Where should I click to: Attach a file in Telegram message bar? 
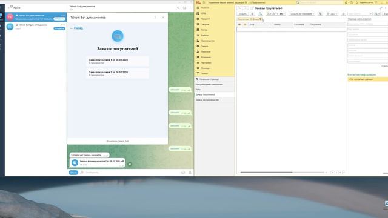tap(82, 173)
